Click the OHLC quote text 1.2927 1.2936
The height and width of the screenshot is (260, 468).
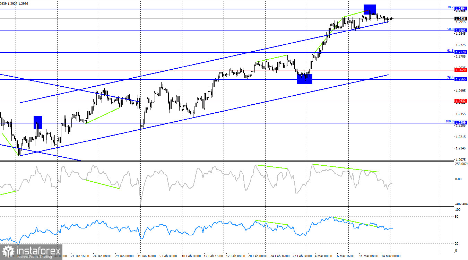[18, 3]
